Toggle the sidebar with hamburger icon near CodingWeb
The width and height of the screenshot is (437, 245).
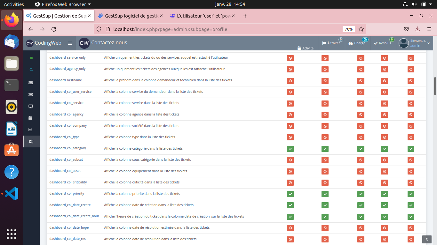[x=70, y=43]
